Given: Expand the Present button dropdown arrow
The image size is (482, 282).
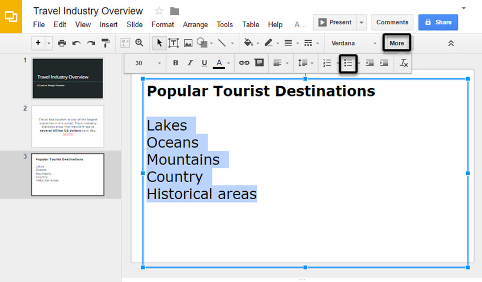Looking at the screenshot, I should [x=362, y=22].
